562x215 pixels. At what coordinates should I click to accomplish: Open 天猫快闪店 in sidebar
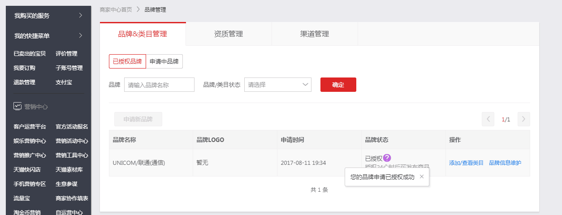[27, 170]
